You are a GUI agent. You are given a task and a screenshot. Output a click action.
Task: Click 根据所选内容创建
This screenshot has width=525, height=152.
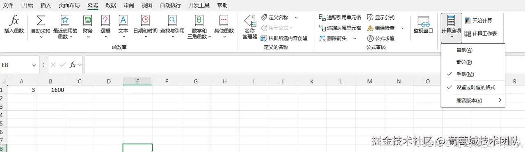pos(284,38)
